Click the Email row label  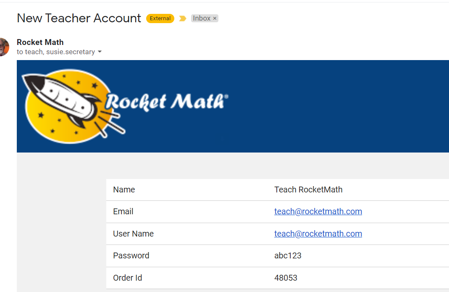123,211
